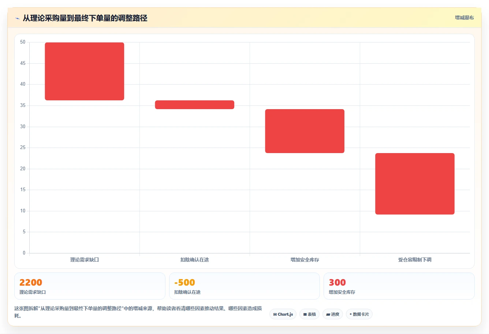Click the lightning icon beside the chart title

click(17, 18)
